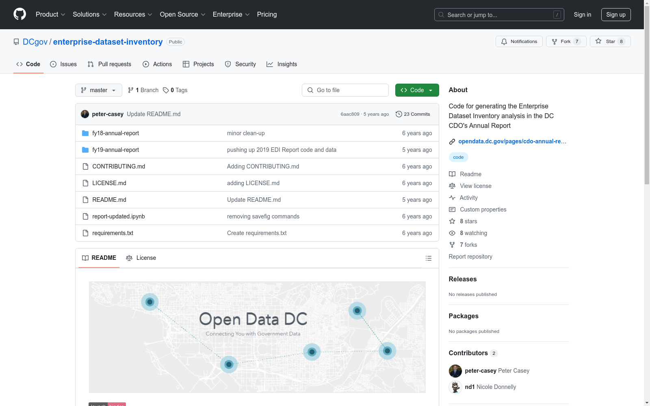
Task: Open the Insights tab
Action: click(282, 64)
